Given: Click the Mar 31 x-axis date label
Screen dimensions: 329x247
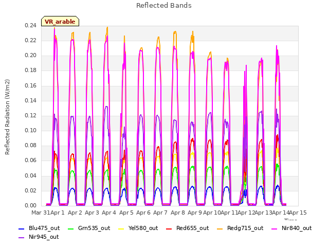Looking at the screenshot, I should pos(41,213).
